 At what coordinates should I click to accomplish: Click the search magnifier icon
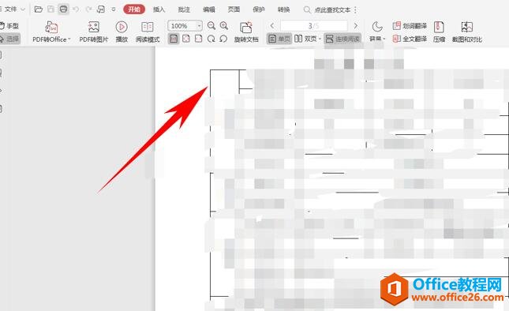307,9
